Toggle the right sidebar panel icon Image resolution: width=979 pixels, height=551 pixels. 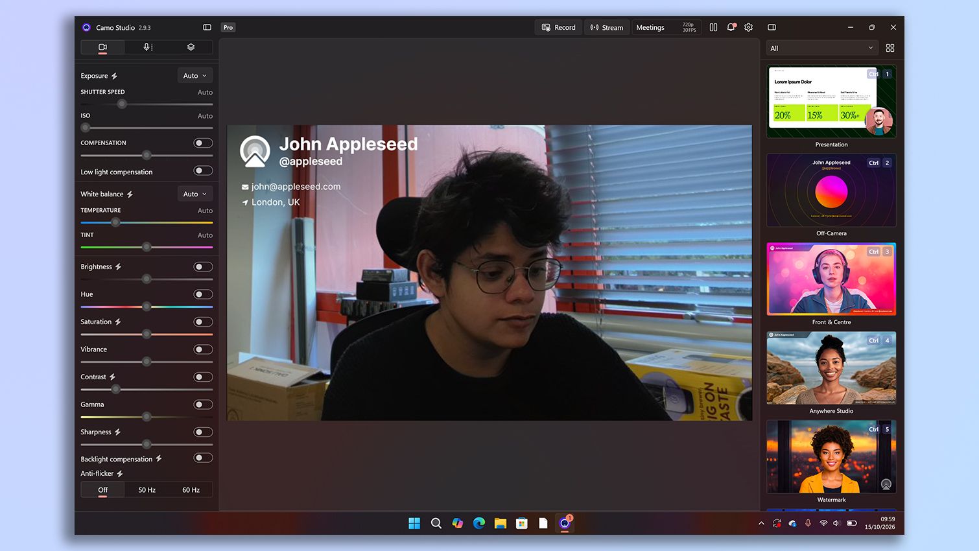772,27
